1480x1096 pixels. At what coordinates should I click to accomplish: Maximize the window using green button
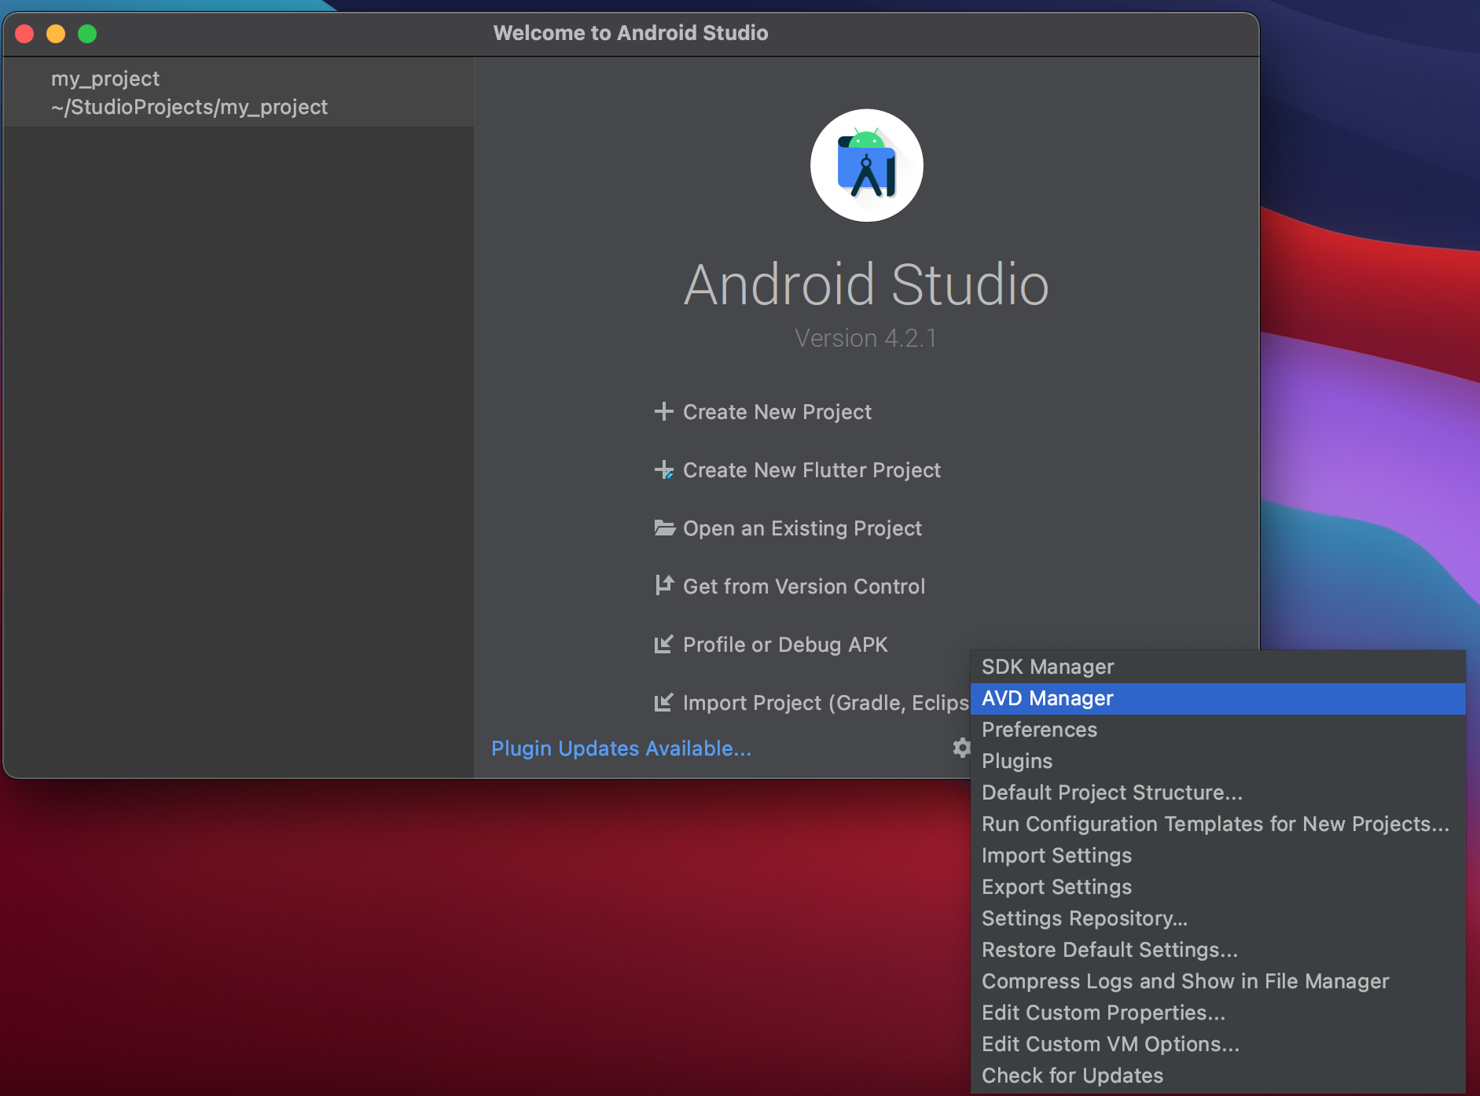pyautogui.click(x=87, y=34)
